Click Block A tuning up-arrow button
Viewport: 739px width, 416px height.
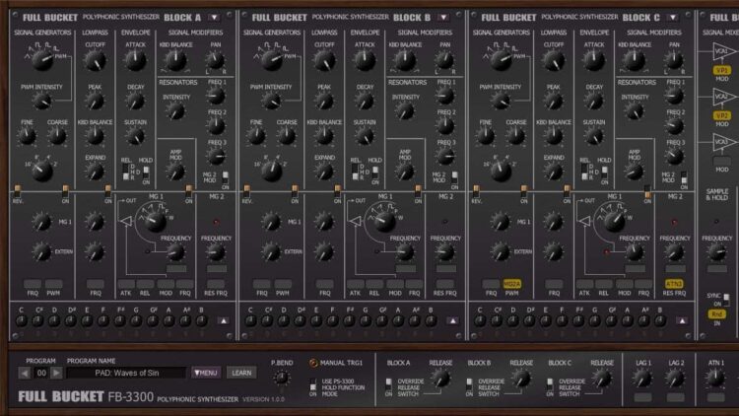[224, 320]
